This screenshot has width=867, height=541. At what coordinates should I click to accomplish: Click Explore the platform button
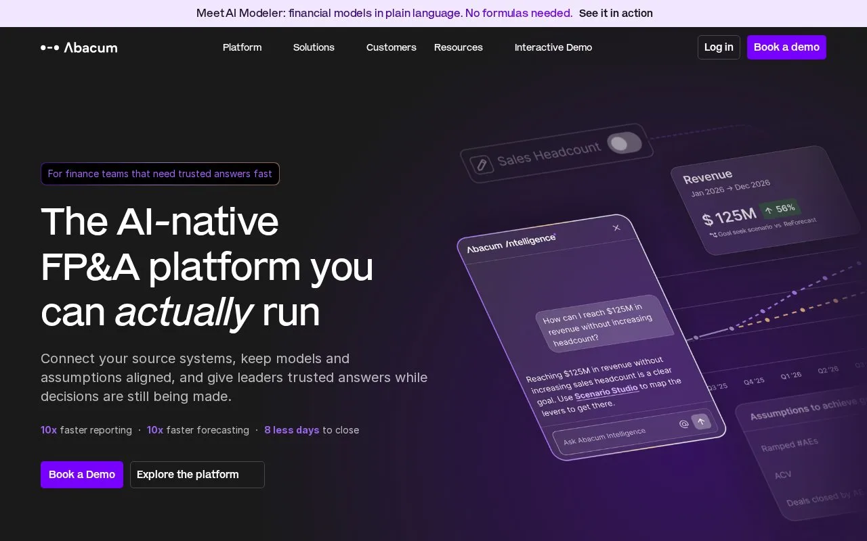[197, 475]
